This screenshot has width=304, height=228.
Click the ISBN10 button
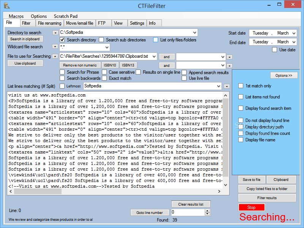point(110,65)
